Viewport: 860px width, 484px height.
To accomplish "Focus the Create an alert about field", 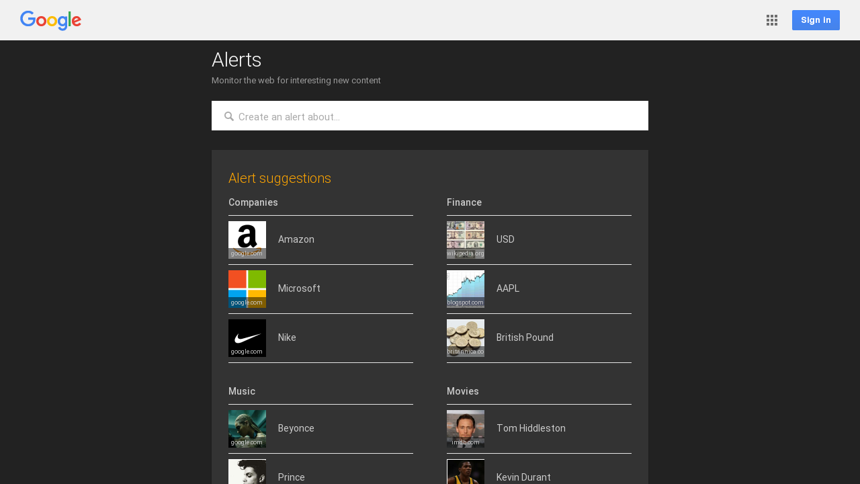I will [430, 116].
